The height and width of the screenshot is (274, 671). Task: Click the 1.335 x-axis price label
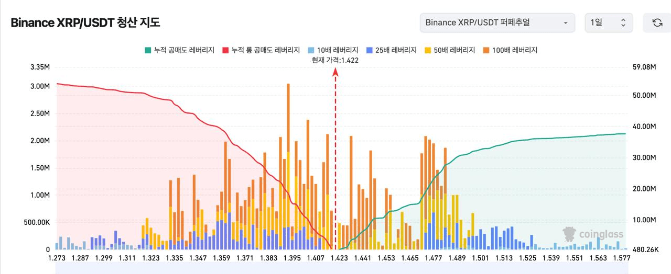tap(175, 258)
